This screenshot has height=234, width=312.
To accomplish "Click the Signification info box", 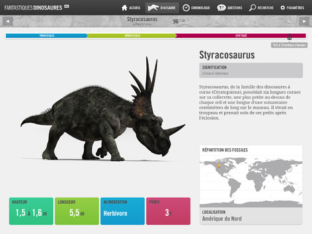I will point(251,70).
